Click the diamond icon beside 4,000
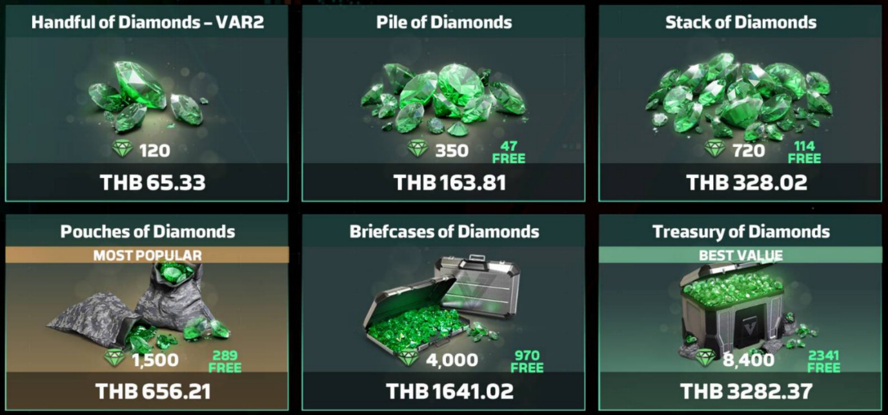Screen dimensions: 888x415 409,358
